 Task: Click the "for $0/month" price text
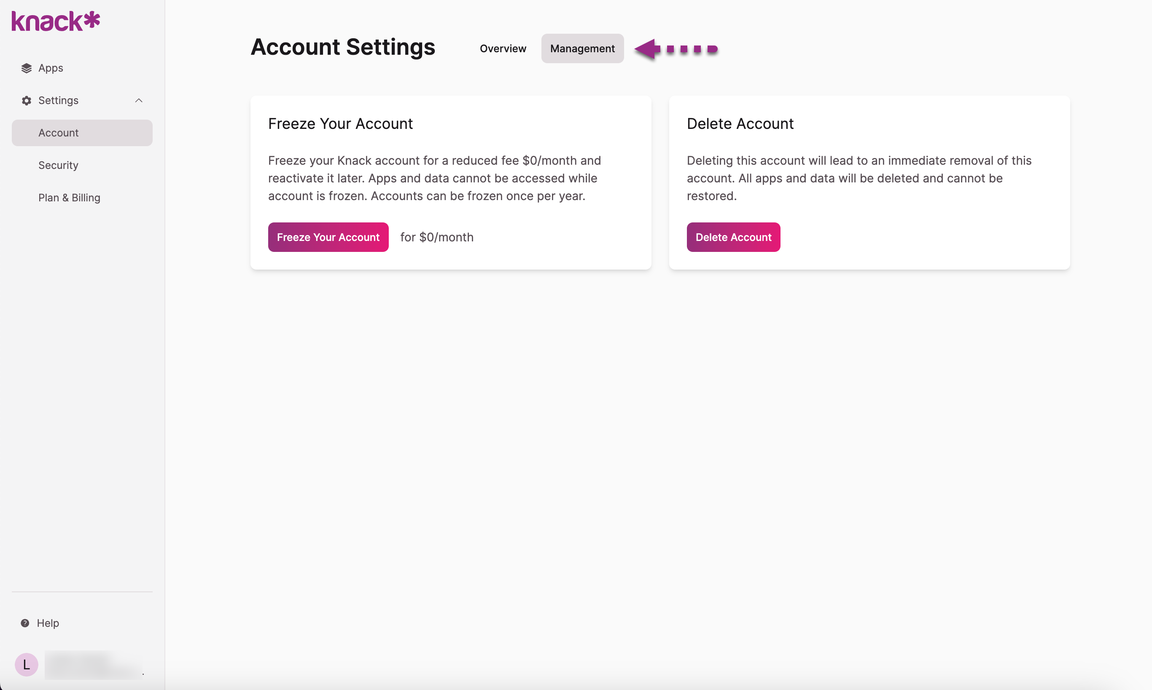pyautogui.click(x=436, y=237)
